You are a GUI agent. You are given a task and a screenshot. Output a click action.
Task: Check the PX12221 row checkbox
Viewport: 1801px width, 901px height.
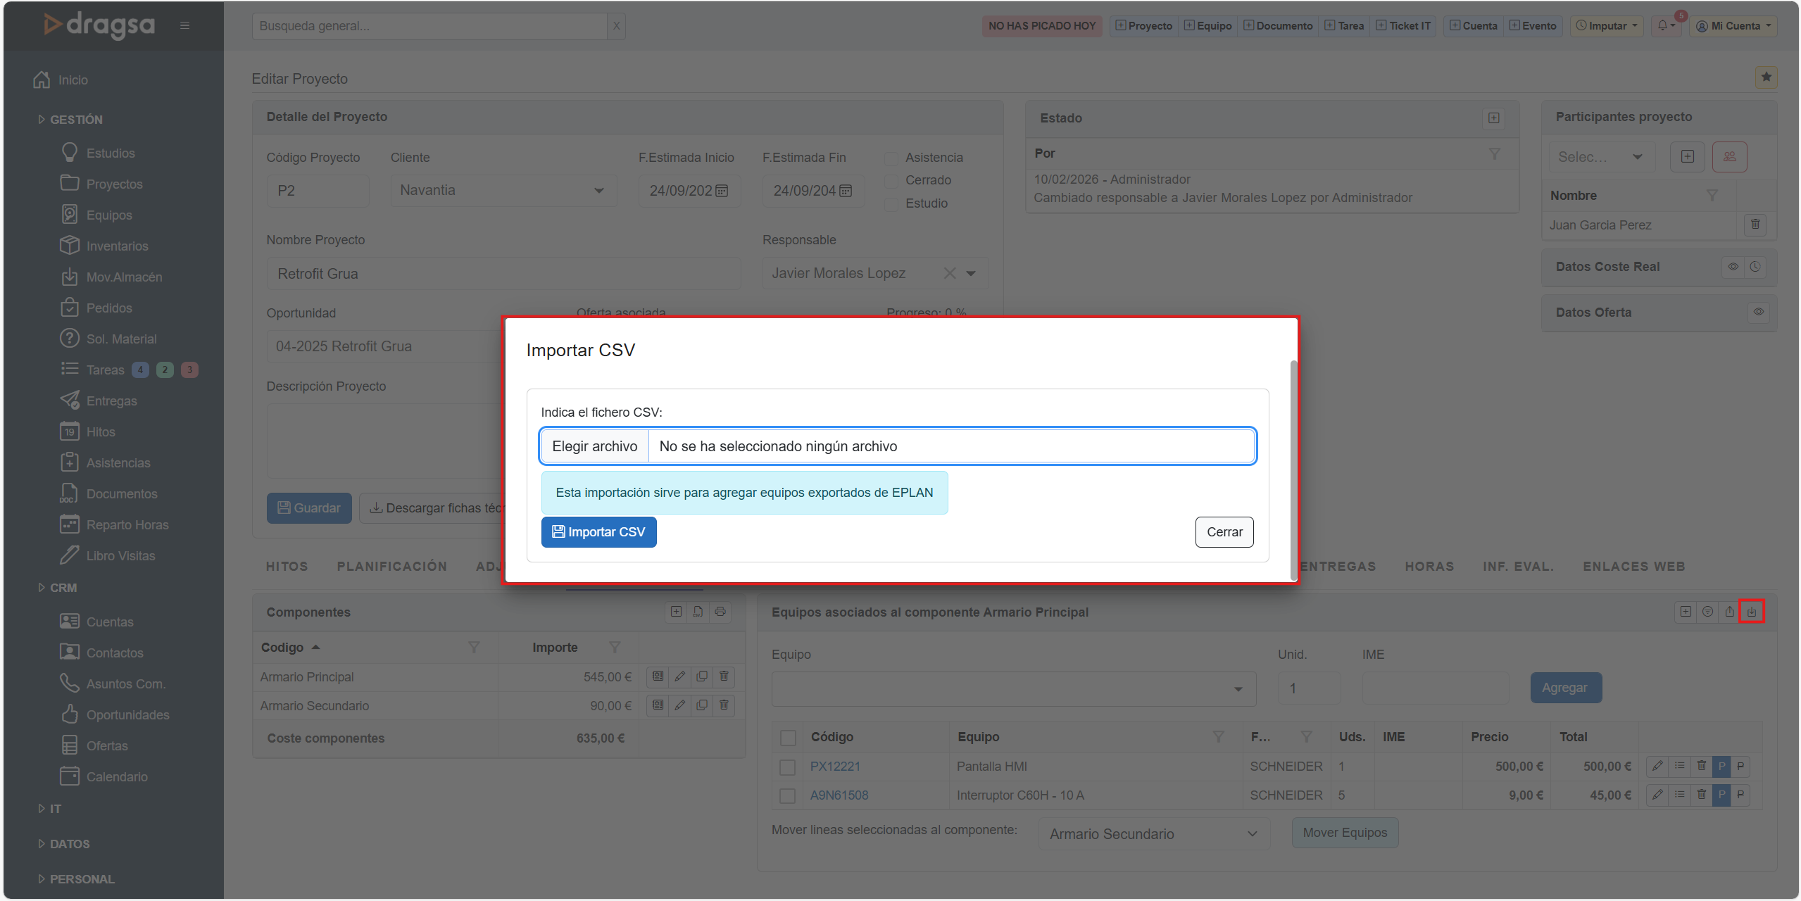click(x=788, y=767)
